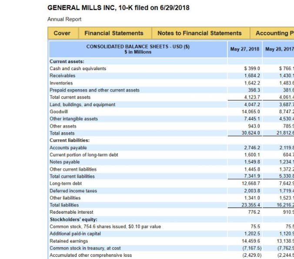Click the Stockholders' equity section heading
The width and height of the screenshot is (294, 259).
pos(73,219)
